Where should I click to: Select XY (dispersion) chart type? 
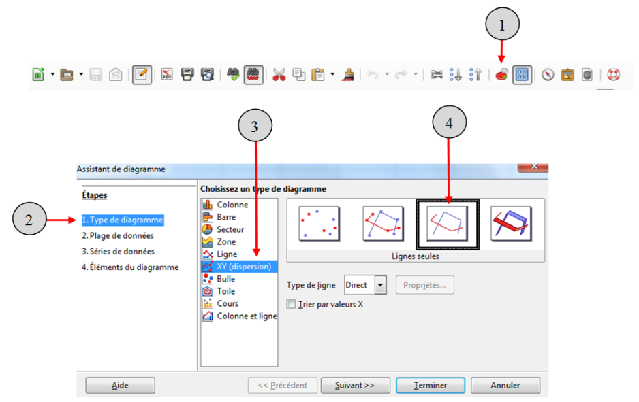coord(239,267)
